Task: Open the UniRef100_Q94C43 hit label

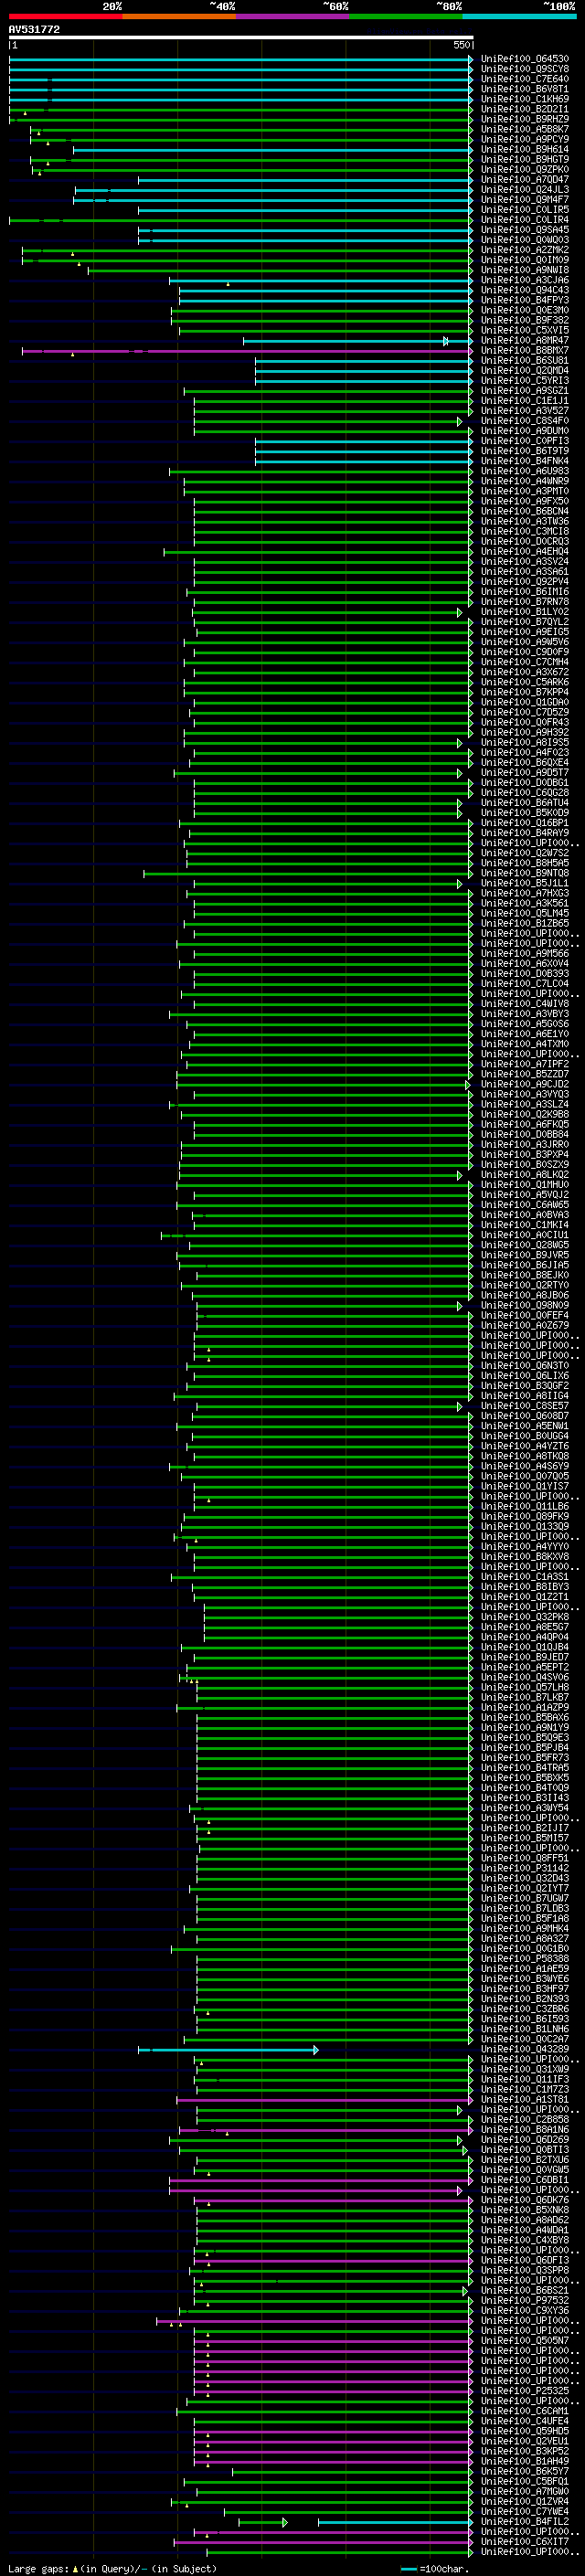Action: tap(525, 290)
